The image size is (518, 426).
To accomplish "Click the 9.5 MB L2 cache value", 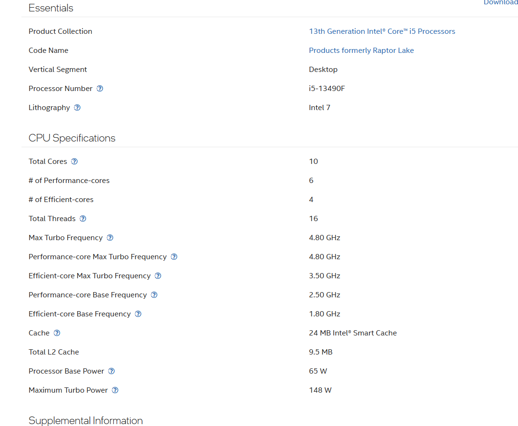I will [320, 352].
